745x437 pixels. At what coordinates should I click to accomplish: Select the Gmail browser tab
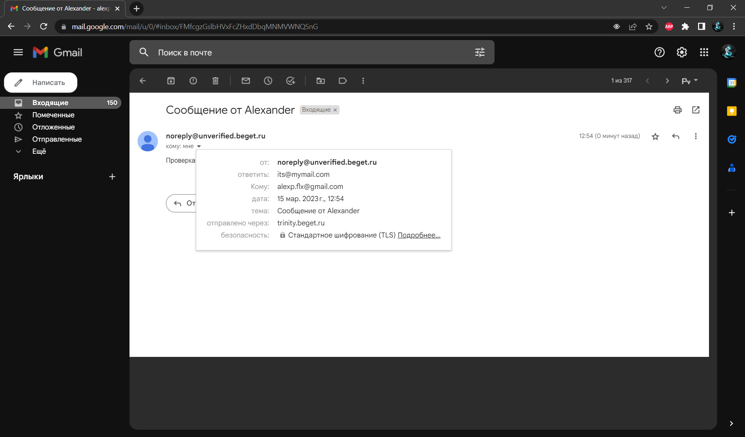65,8
